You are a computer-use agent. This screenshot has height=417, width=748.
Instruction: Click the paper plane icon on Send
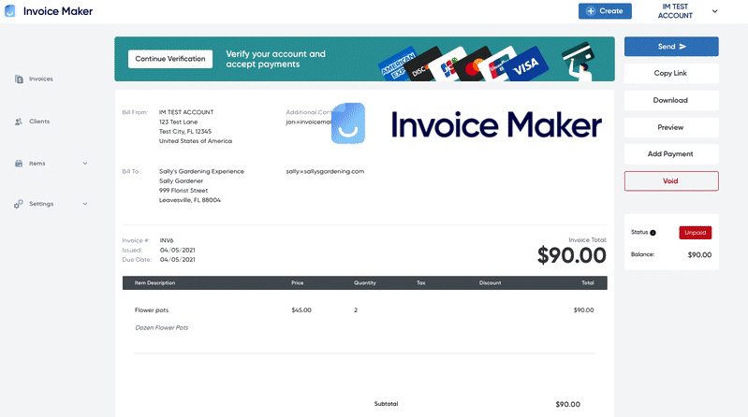pyautogui.click(x=682, y=47)
